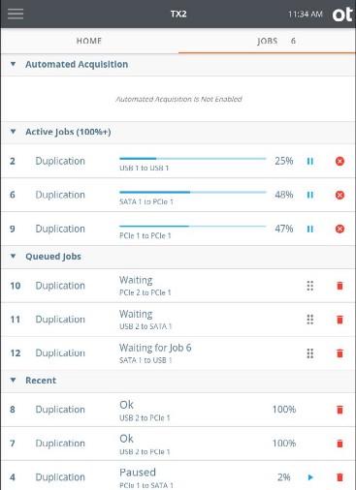Pause job 2 duplication
Image resolution: width=356 pixels, height=490 pixels.
point(310,161)
